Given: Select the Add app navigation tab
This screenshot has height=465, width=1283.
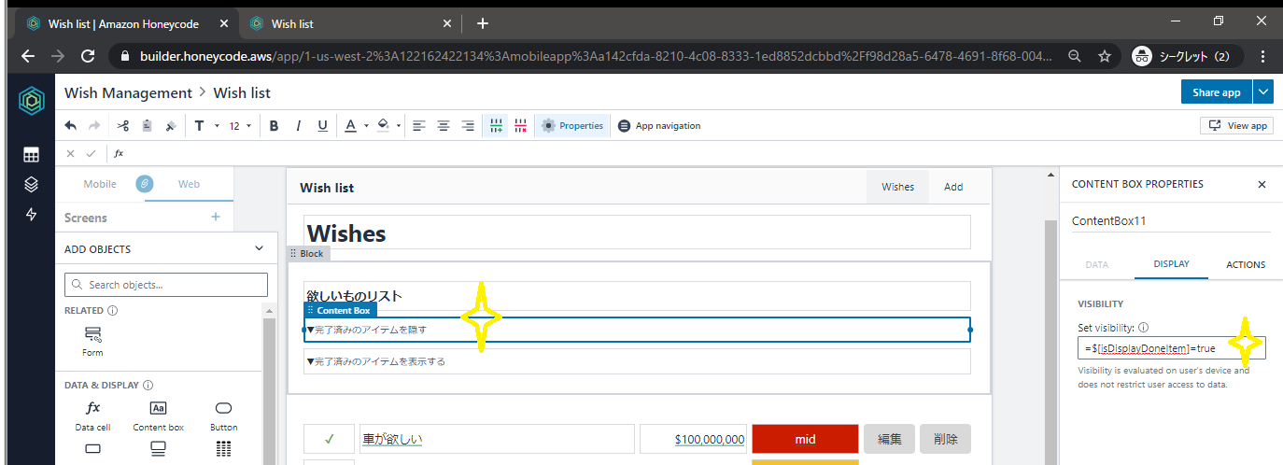Looking at the screenshot, I should 953,187.
